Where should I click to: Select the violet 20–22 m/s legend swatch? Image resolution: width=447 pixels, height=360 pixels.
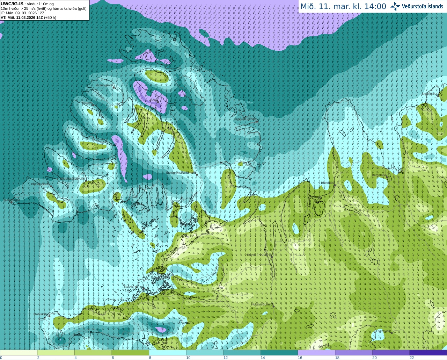[391, 353]
